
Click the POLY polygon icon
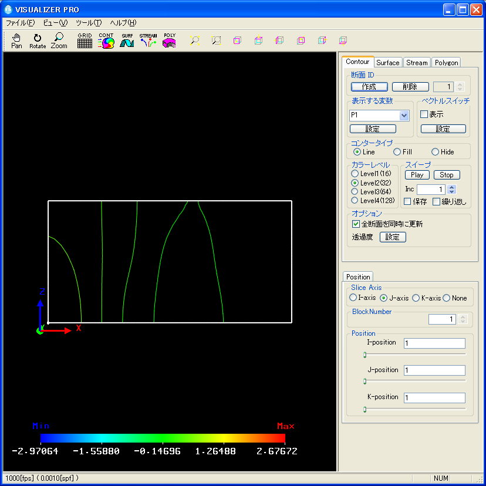pos(170,41)
